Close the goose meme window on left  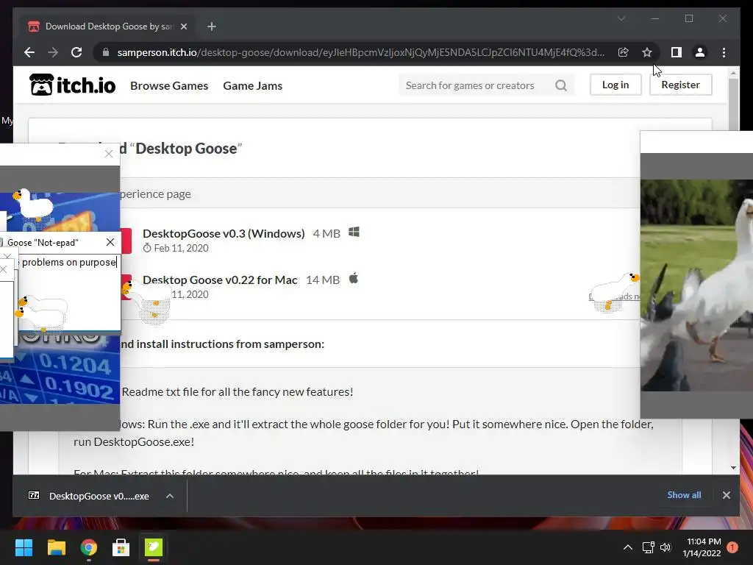109,154
